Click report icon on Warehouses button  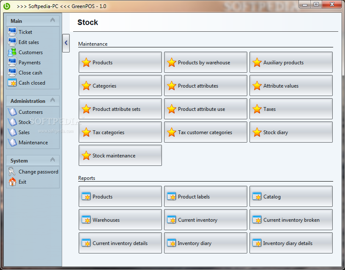coord(86,220)
